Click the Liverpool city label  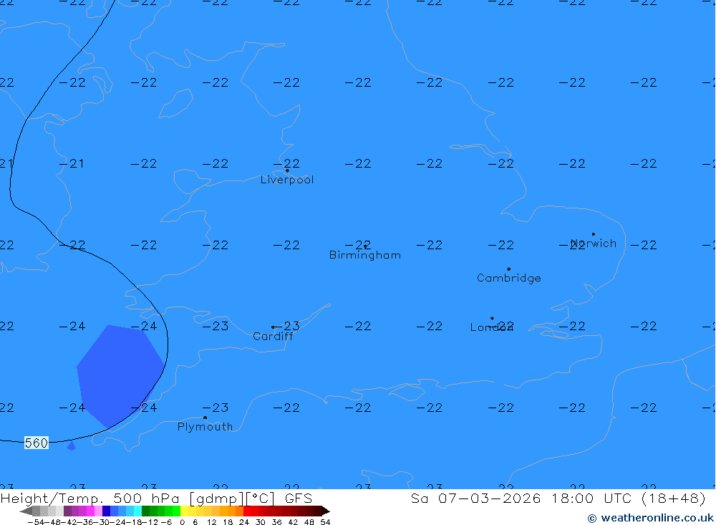click(x=287, y=180)
